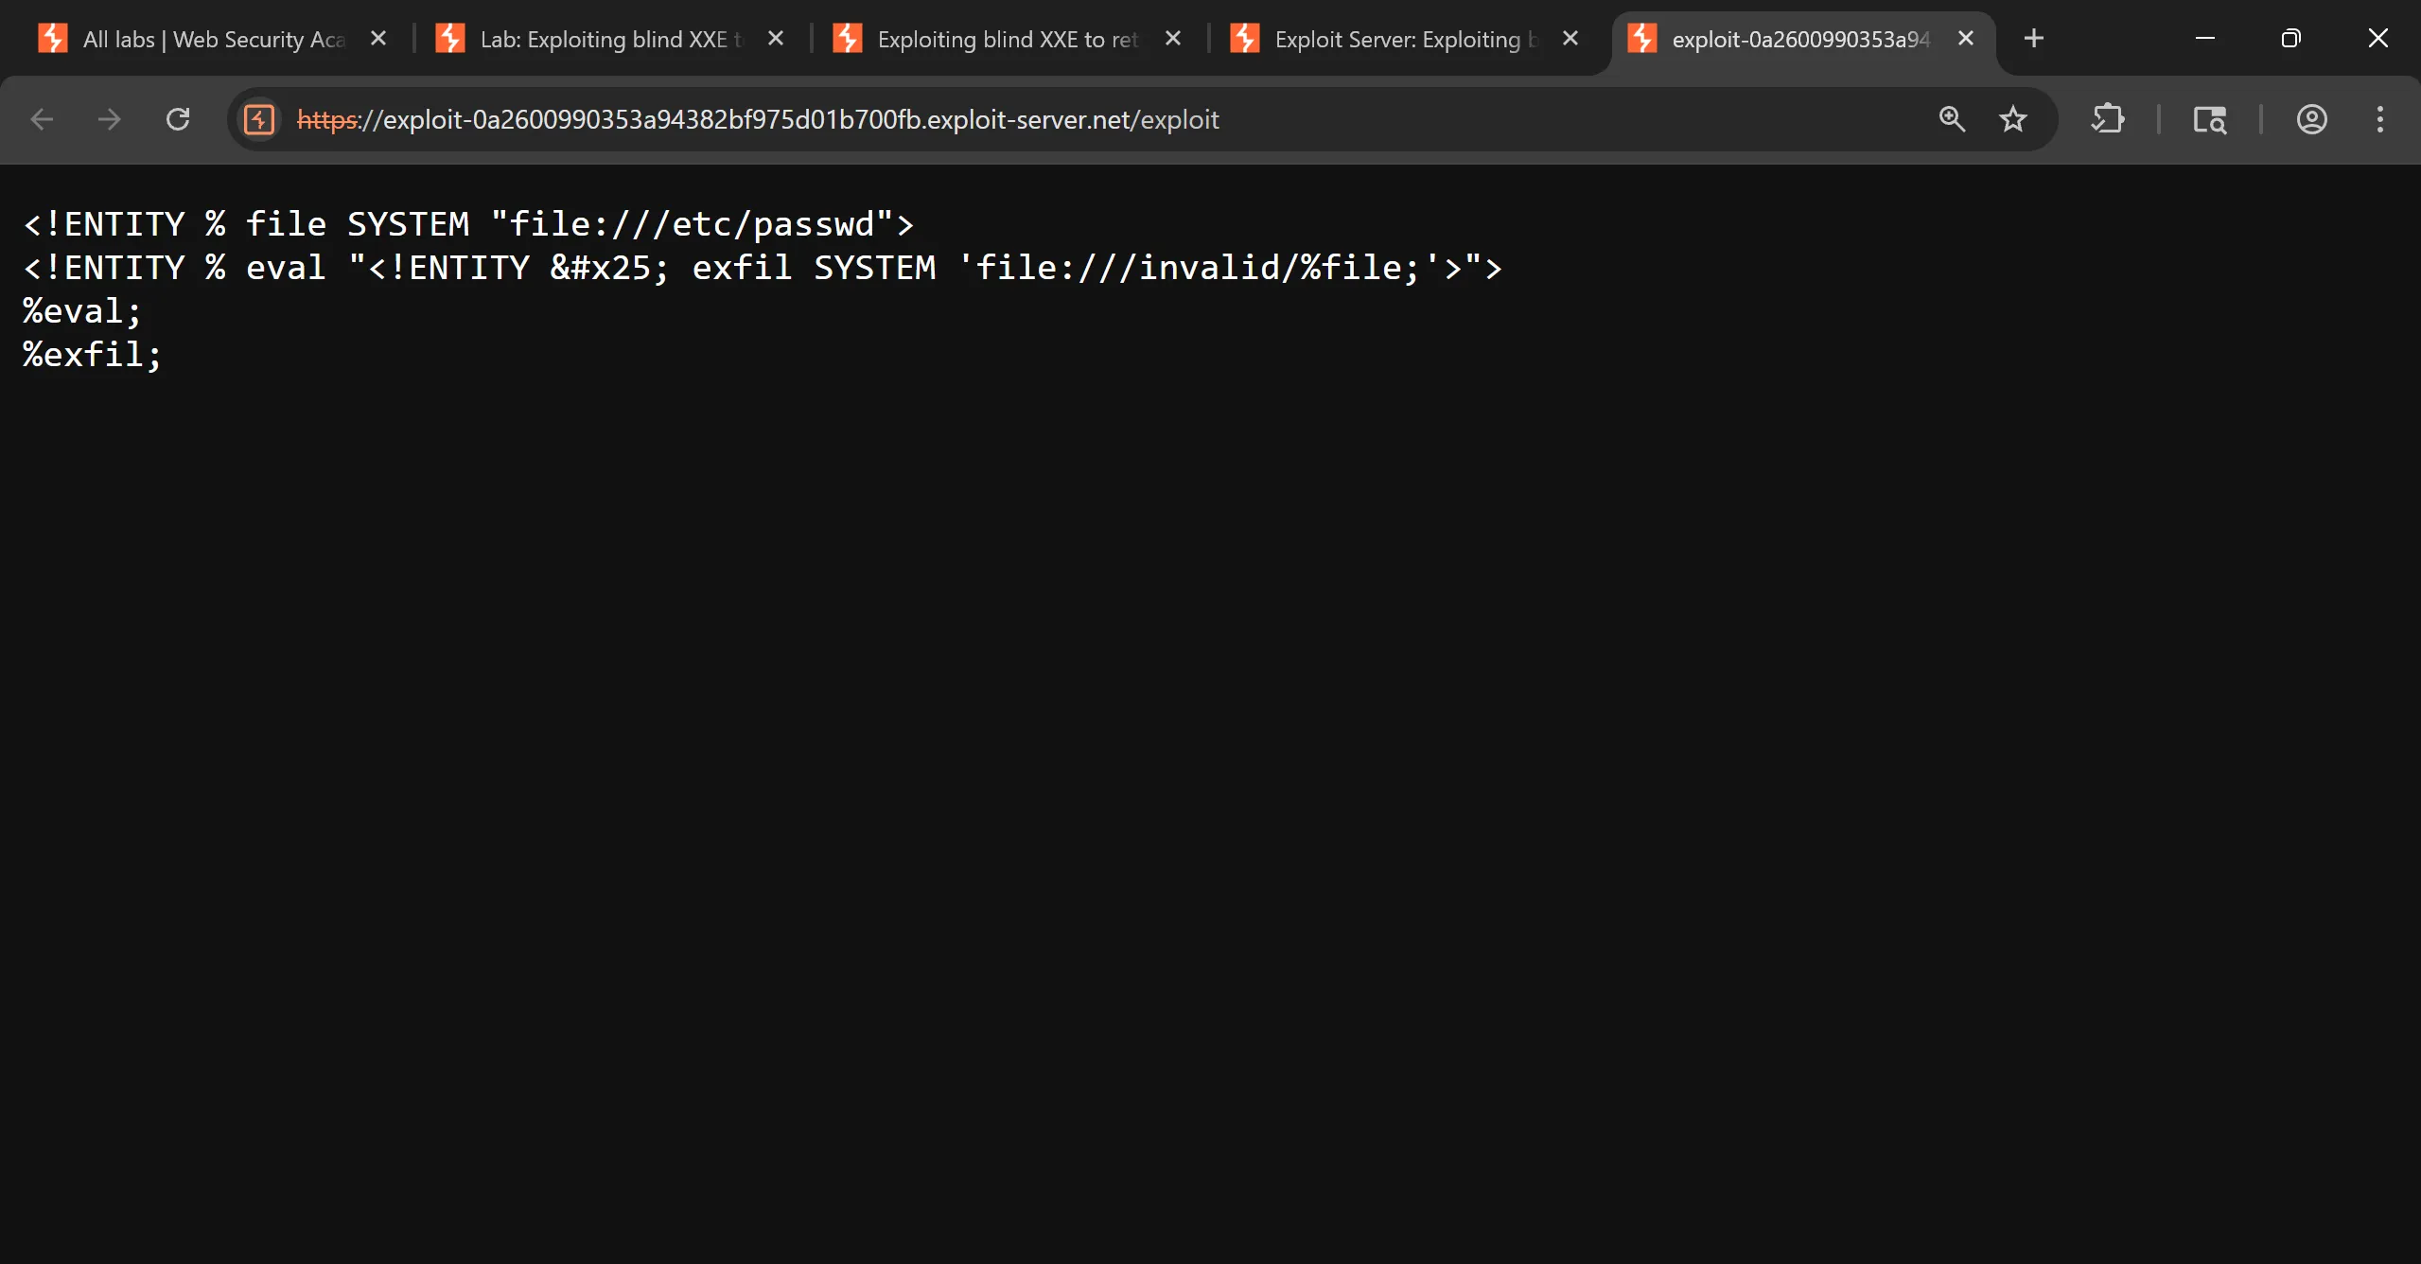The width and height of the screenshot is (2421, 1264).
Task: Click the site info icon in address bar
Action: [259, 119]
